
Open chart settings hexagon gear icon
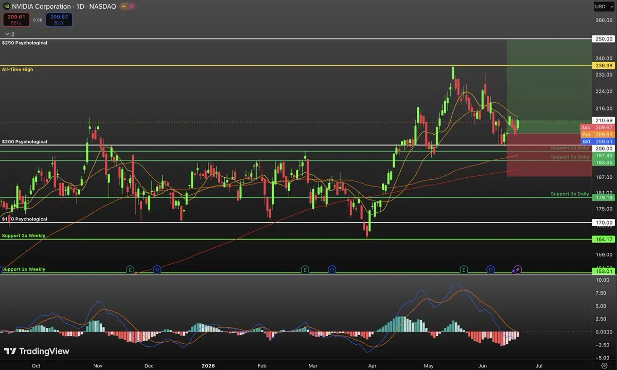pyautogui.click(x=605, y=365)
